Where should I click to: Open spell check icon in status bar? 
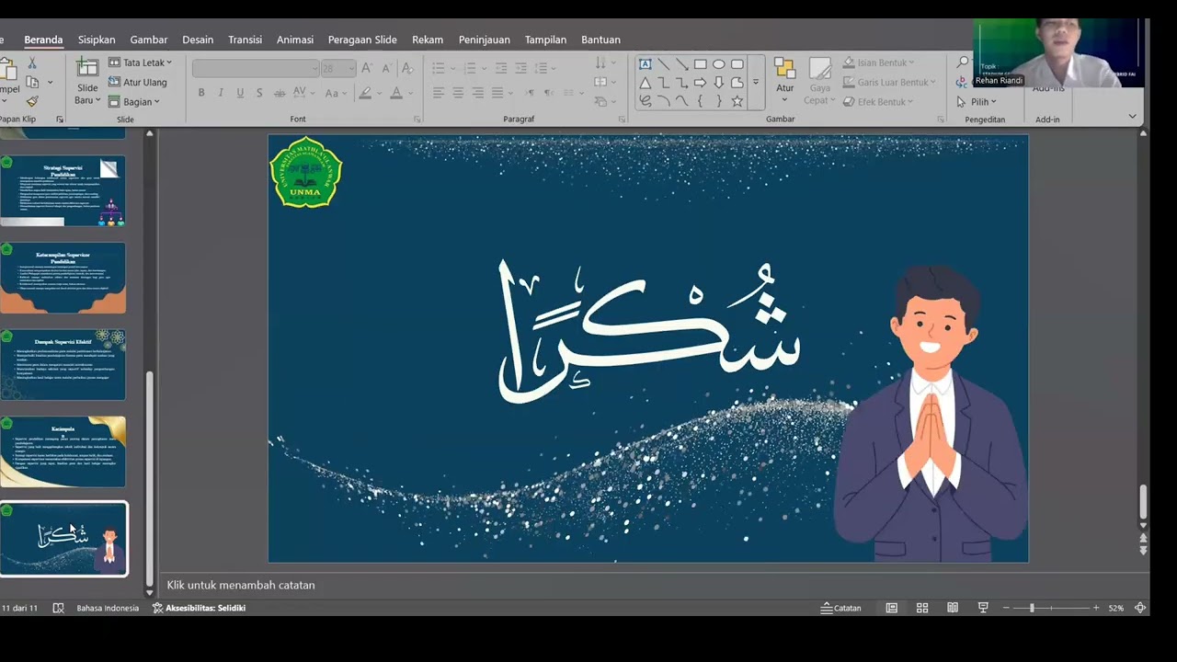point(59,608)
